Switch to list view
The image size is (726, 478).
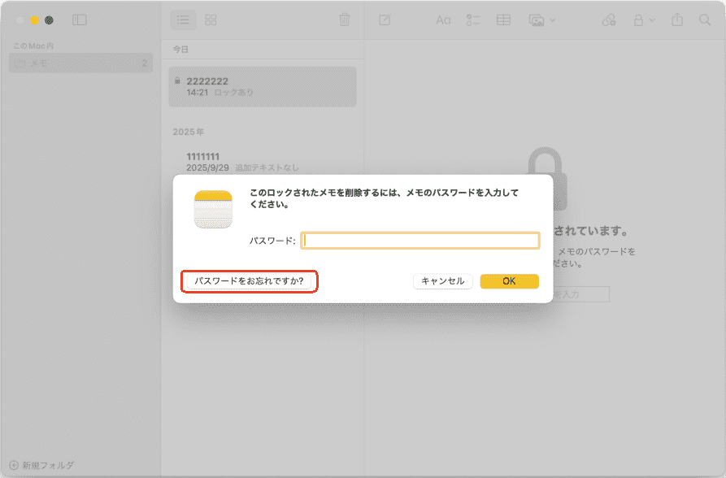point(184,20)
